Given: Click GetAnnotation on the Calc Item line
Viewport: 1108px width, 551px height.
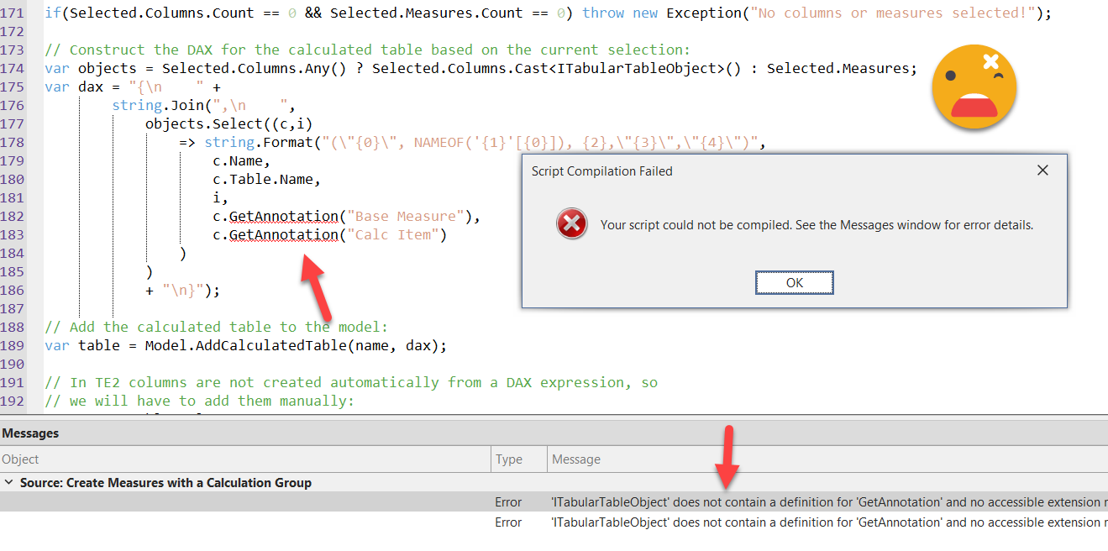Looking at the screenshot, I should click(x=284, y=235).
